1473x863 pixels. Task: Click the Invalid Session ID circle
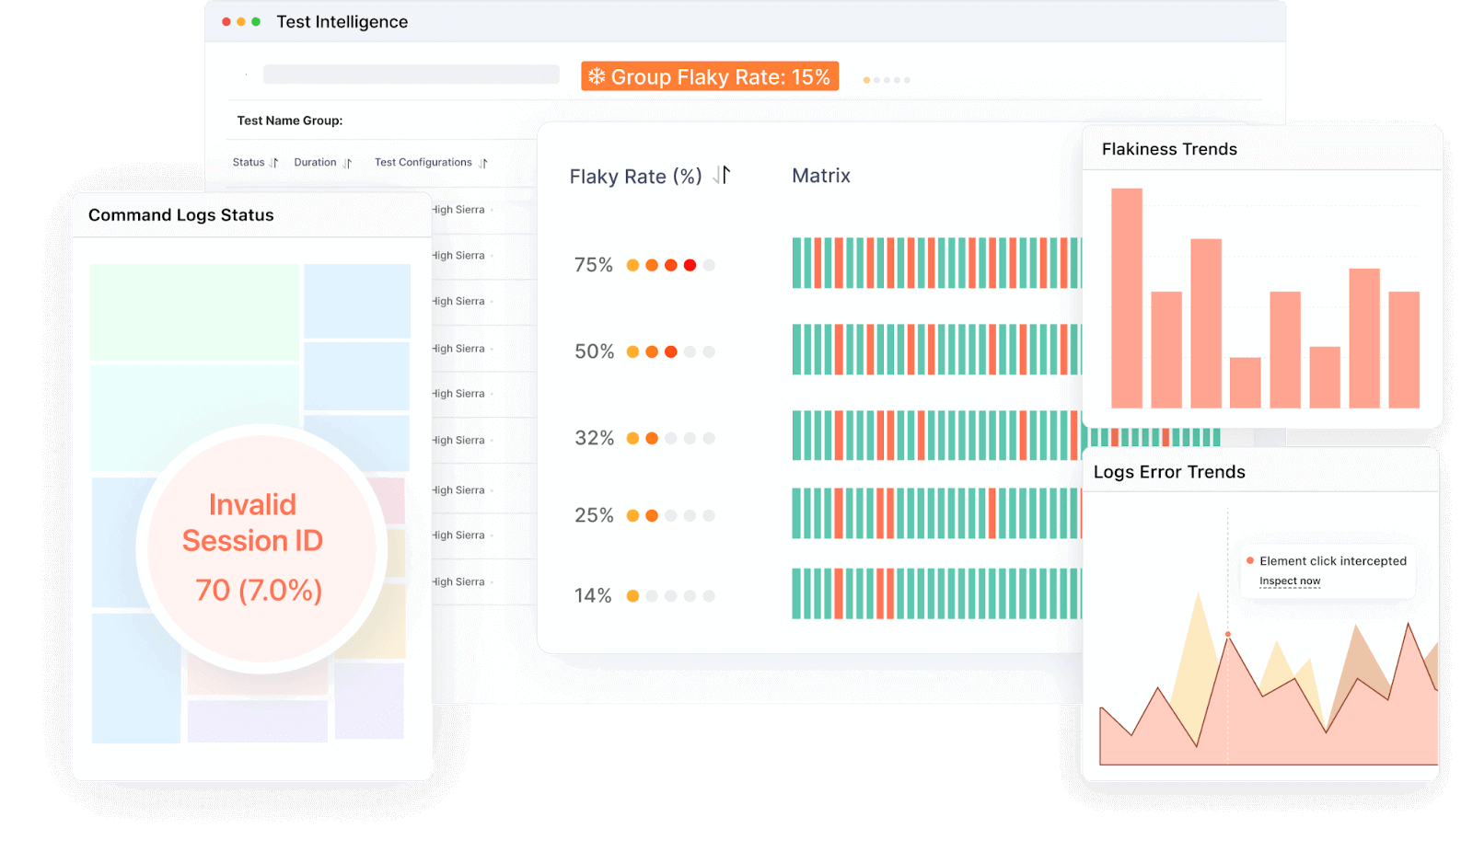tap(261, 549)
